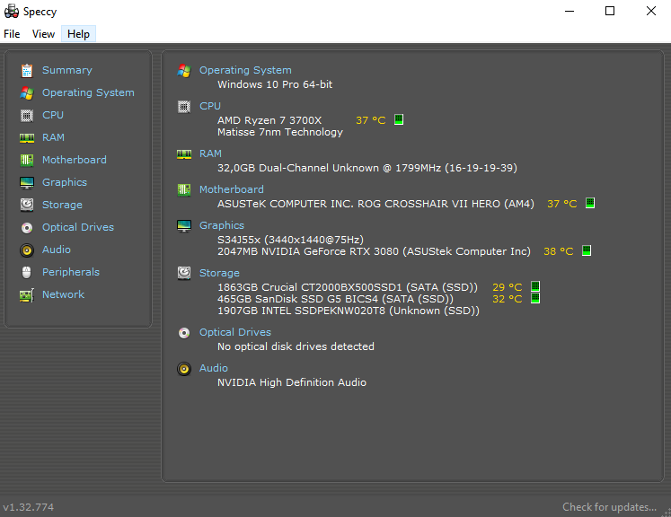671x517 pixels.
Task: Click the Graphics icon in main summary panel
Action: [184, 226]
